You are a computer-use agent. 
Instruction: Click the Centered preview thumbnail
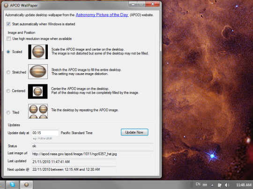click(38, 91)
